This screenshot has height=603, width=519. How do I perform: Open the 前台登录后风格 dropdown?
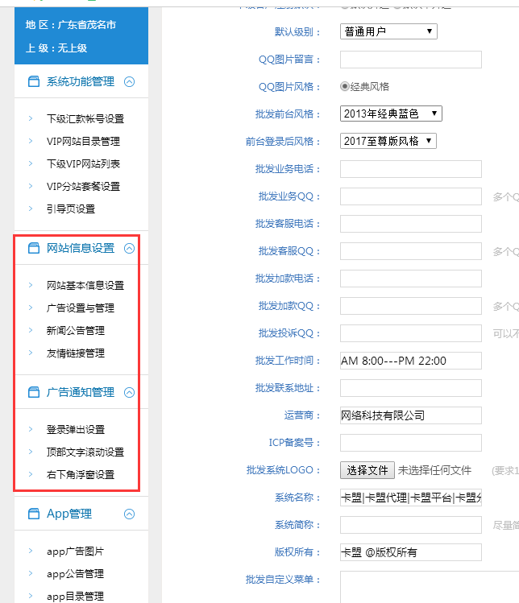pos(388,141)
